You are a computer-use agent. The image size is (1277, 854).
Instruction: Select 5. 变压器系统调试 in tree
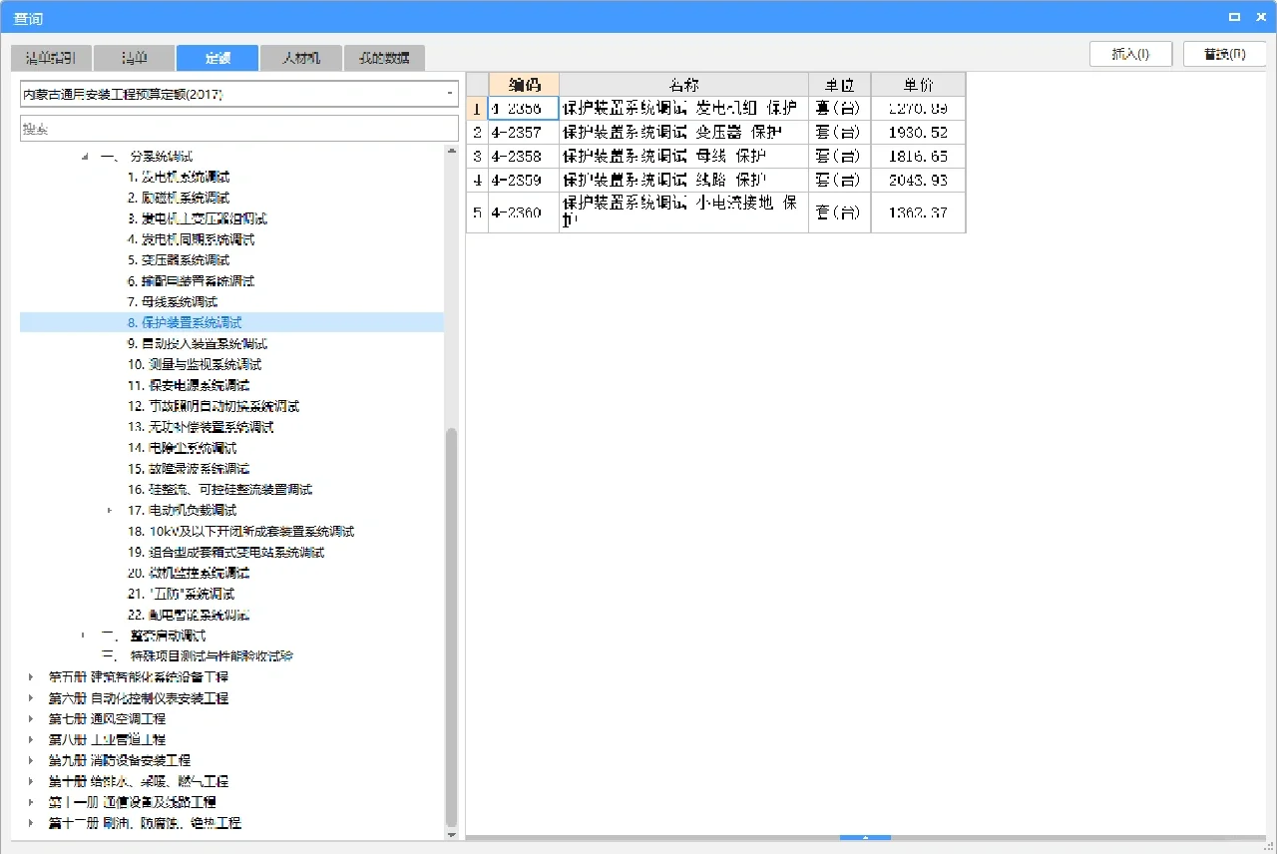(190, 260)
